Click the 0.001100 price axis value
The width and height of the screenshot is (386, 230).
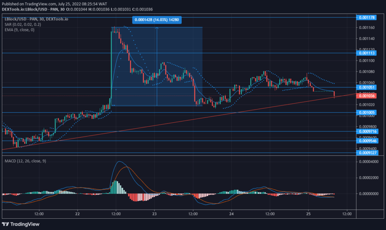click(x=367, y=61)
